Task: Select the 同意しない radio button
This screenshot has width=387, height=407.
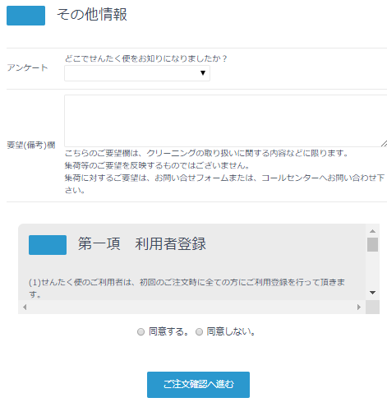Action: pos(199,332)
